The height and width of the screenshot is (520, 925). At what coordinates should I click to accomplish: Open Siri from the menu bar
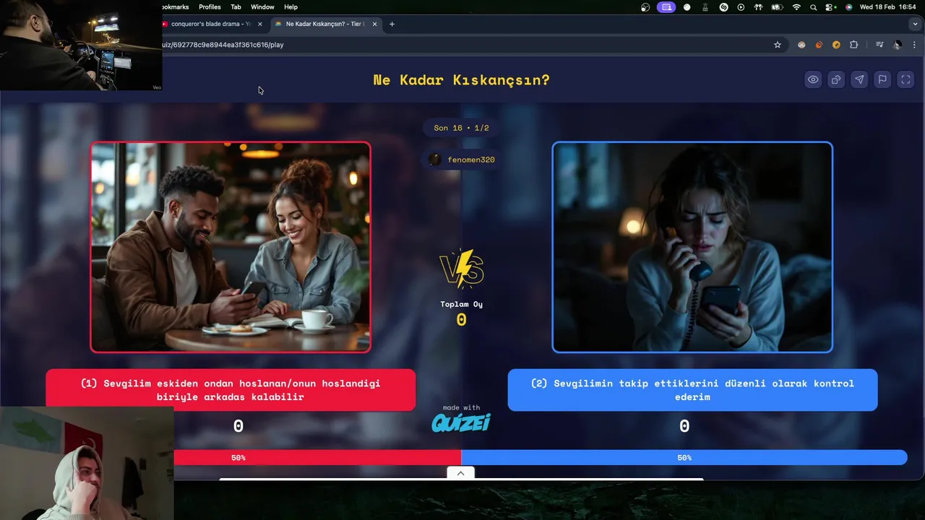pyautogui.click(x=848, y=7)
